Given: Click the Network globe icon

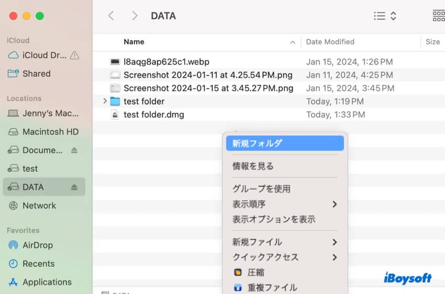Looking at the screenshot, I should pyautogui.click(x=13, y=205).
